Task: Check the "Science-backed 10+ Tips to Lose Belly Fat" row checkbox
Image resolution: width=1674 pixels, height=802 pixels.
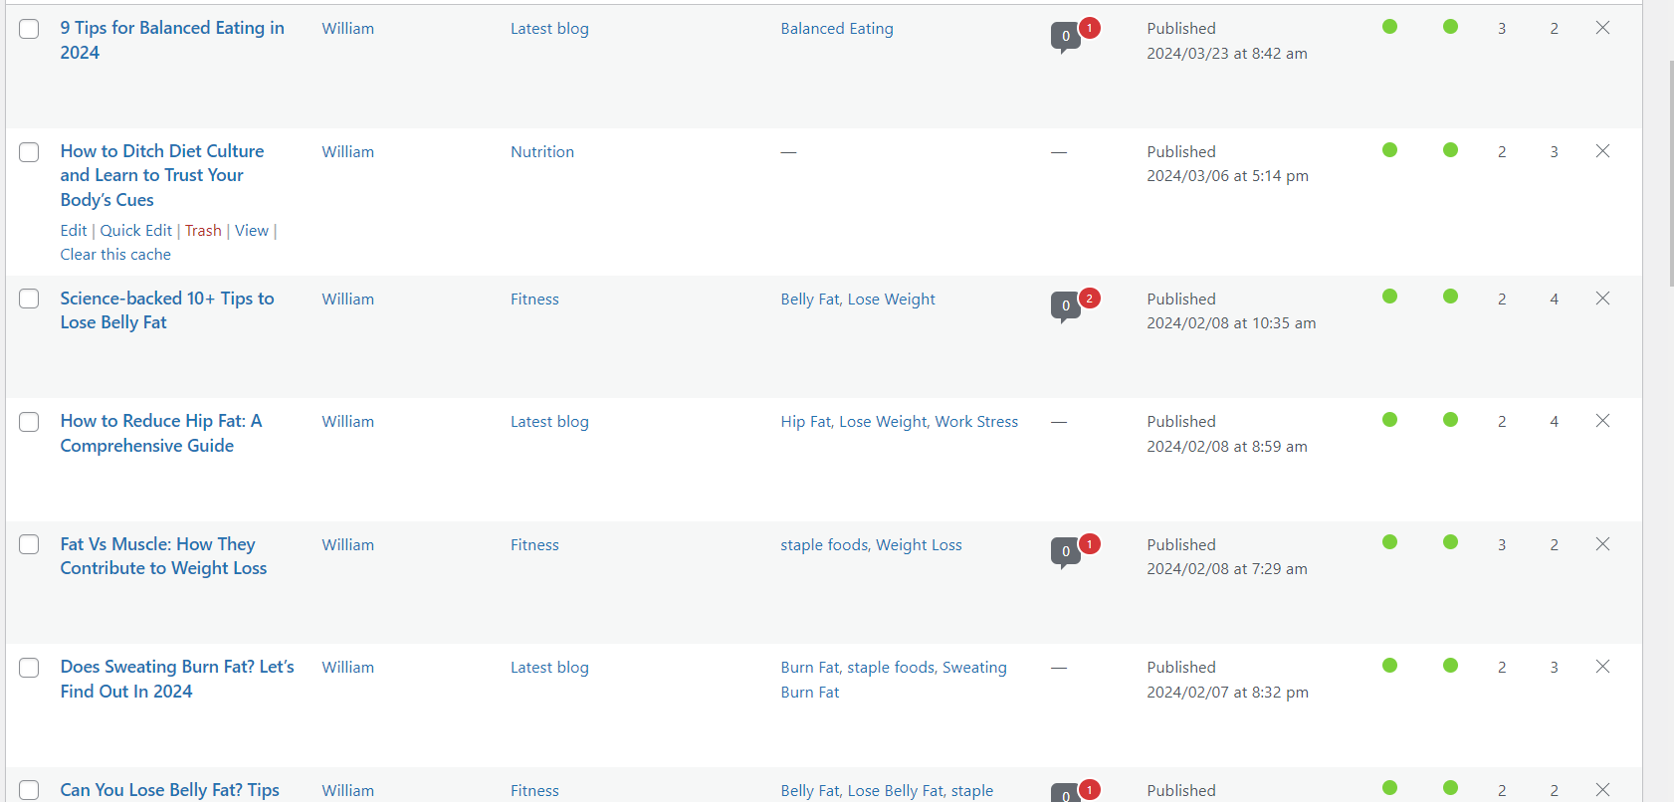Action: [x=29, y=299]
